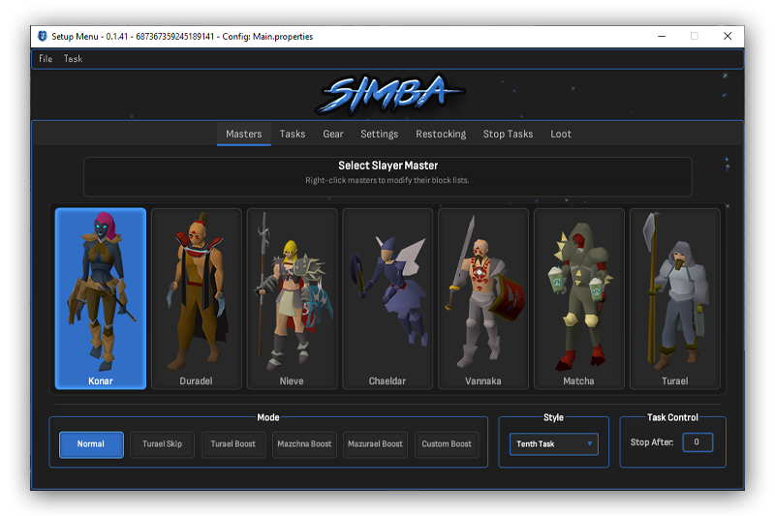Viewport: 775px width, 516px height.
Task: Click the Simba shield icon in title bar
Action: [x=43, y=37]
